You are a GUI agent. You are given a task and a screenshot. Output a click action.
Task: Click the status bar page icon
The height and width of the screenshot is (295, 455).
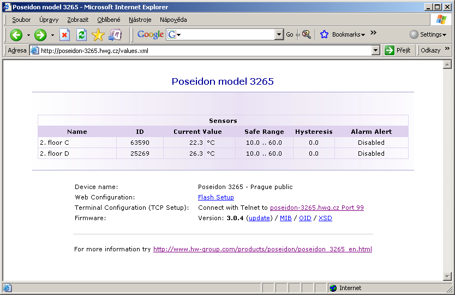click(7, 288)
